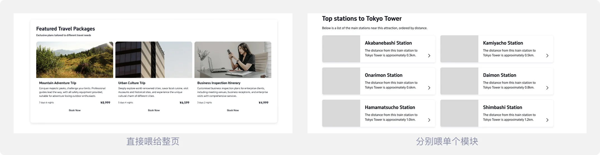Screen dimensions: 600x155
Task: Click the Featured Travel Packages heading
Action: pos(66,29)
